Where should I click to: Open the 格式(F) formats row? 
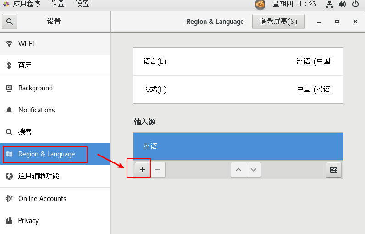tap(238, 89)
